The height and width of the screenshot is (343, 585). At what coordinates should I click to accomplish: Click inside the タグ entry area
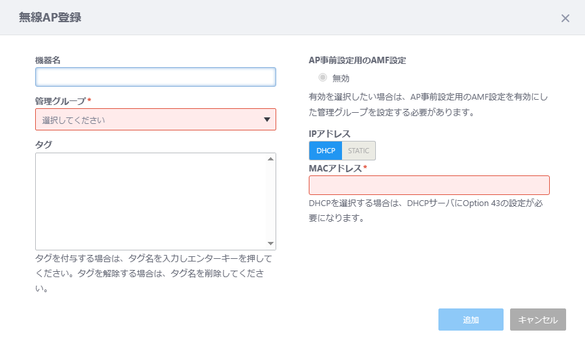point(151,201)
